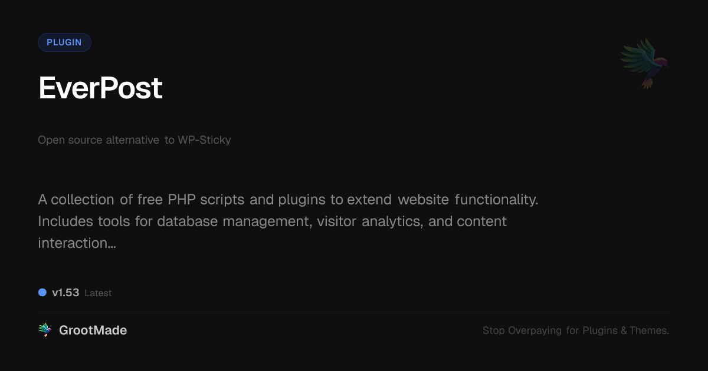Open the GrootMade brand name link
The image size is (708, 371).
click(x=93, y=330)
